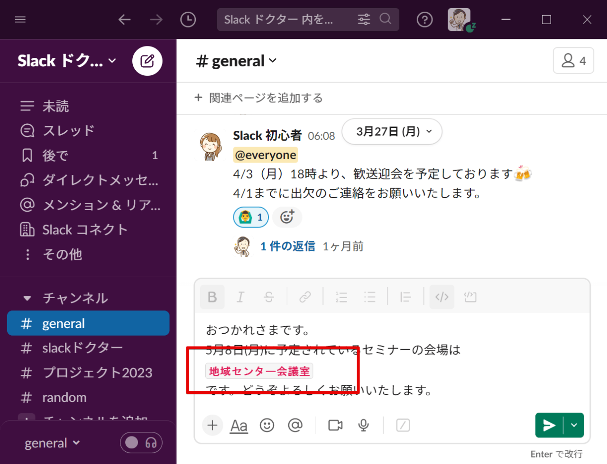Viewport: 607px width, 464px height.
Task: Toggle blockquote formatting
Action: pyautogui.click(x=405, y=297)
